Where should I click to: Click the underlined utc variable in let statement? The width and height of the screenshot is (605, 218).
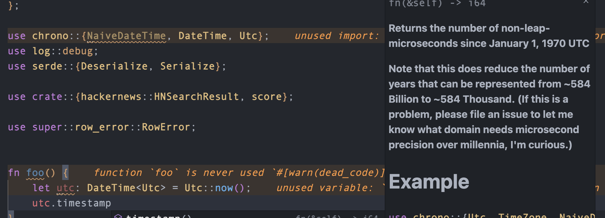pos(65,188)
